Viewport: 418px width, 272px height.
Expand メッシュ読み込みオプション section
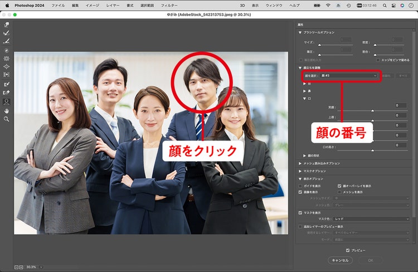(x=300, y=163)
